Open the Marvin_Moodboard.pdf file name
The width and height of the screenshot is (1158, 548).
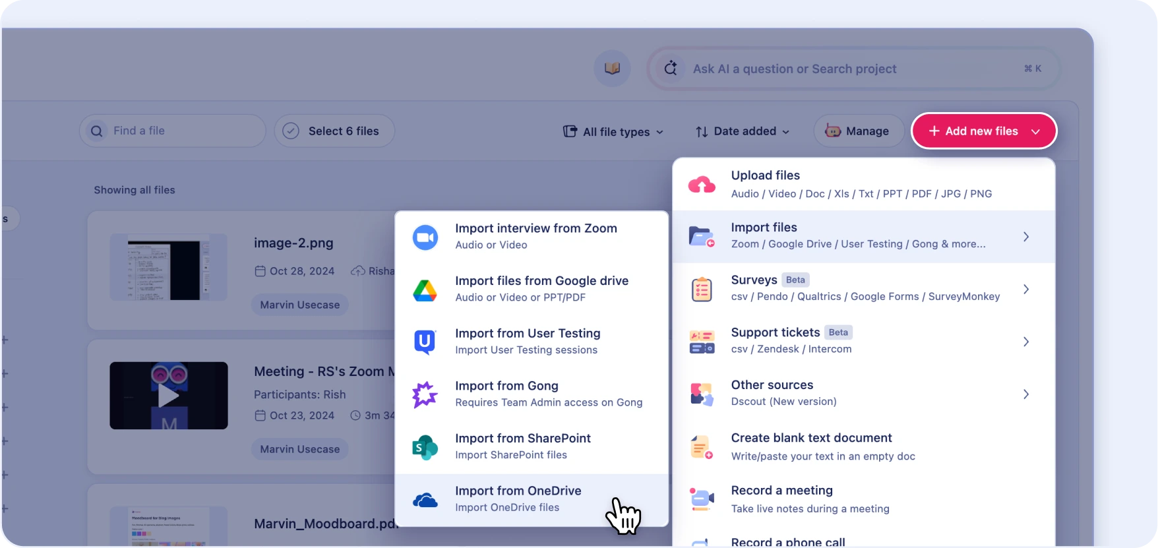pos(326,524)
